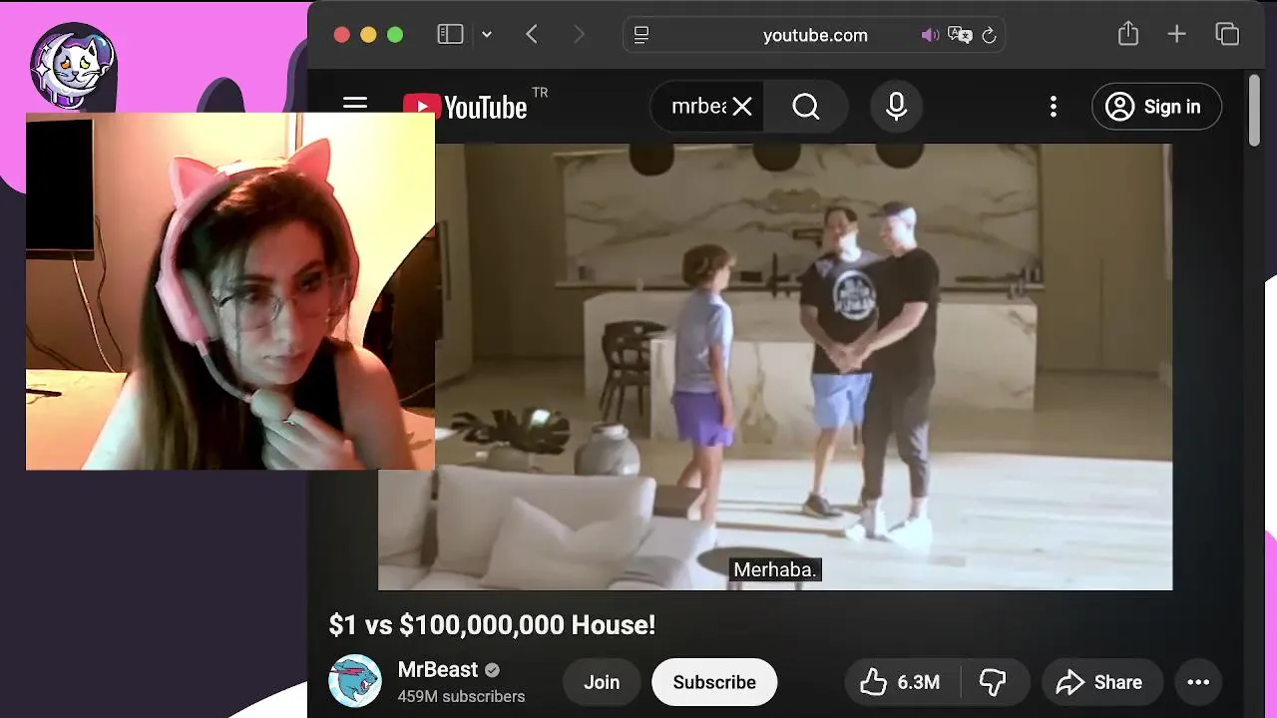Click the cat-moon avatar logo in overlay

[73, 66]
